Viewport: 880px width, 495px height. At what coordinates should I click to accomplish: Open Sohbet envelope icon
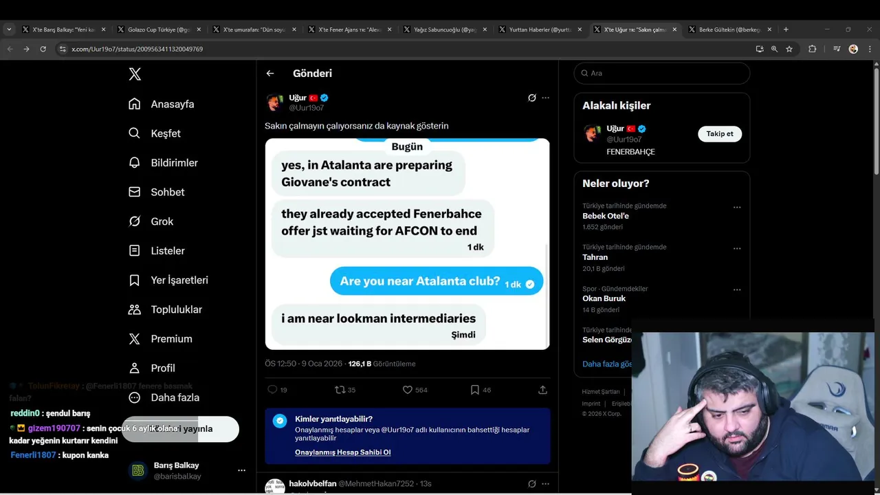pos(135,192)
